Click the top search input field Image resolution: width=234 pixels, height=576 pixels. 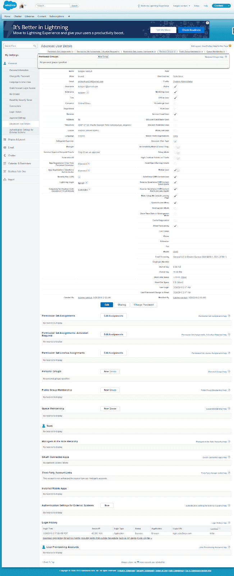point(53,6)
